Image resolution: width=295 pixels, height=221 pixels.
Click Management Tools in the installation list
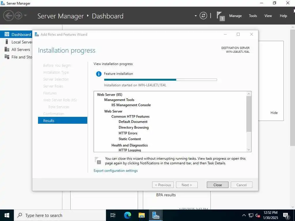coord(119,100)
